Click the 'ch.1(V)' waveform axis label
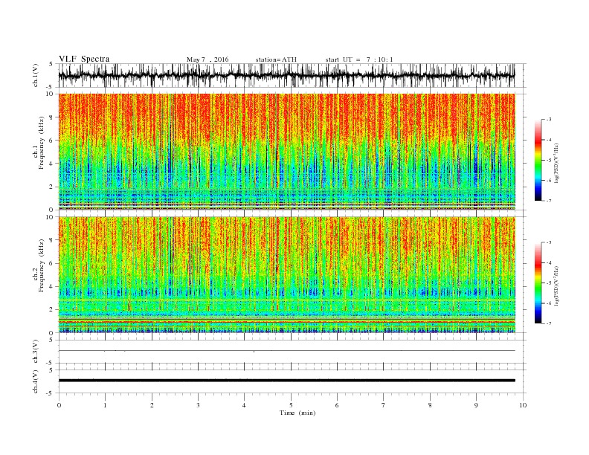Viewport: 589px width, 455px height. pyautogui.click(x=36, y=75)
